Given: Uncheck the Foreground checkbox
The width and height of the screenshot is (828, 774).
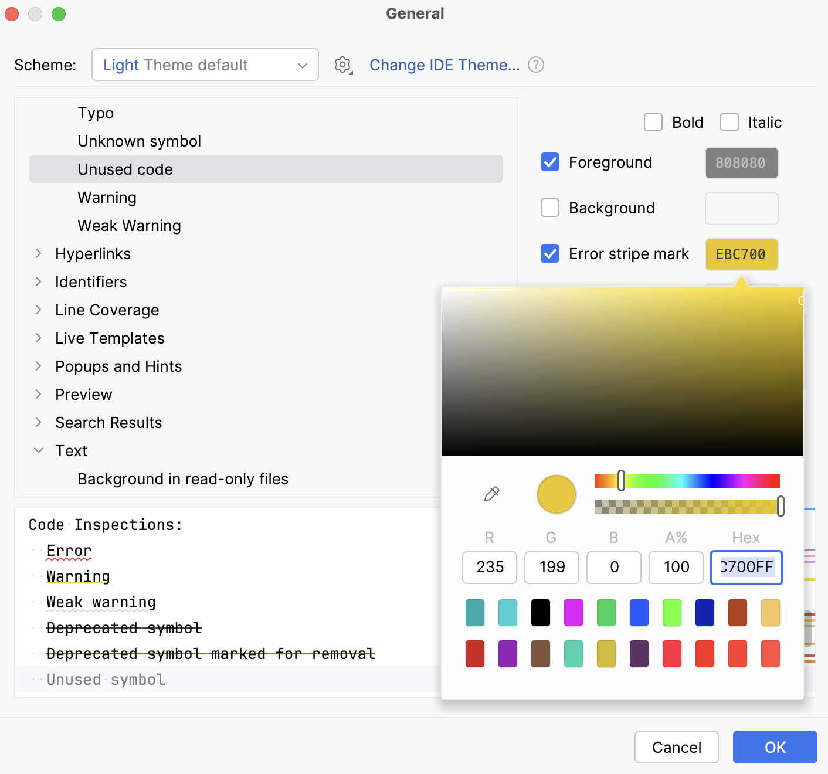Looking at the screenshot, I should 549,162.
